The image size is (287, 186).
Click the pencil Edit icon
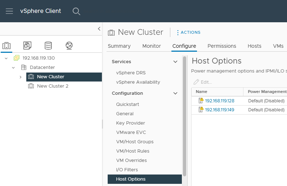coord(196,82)
